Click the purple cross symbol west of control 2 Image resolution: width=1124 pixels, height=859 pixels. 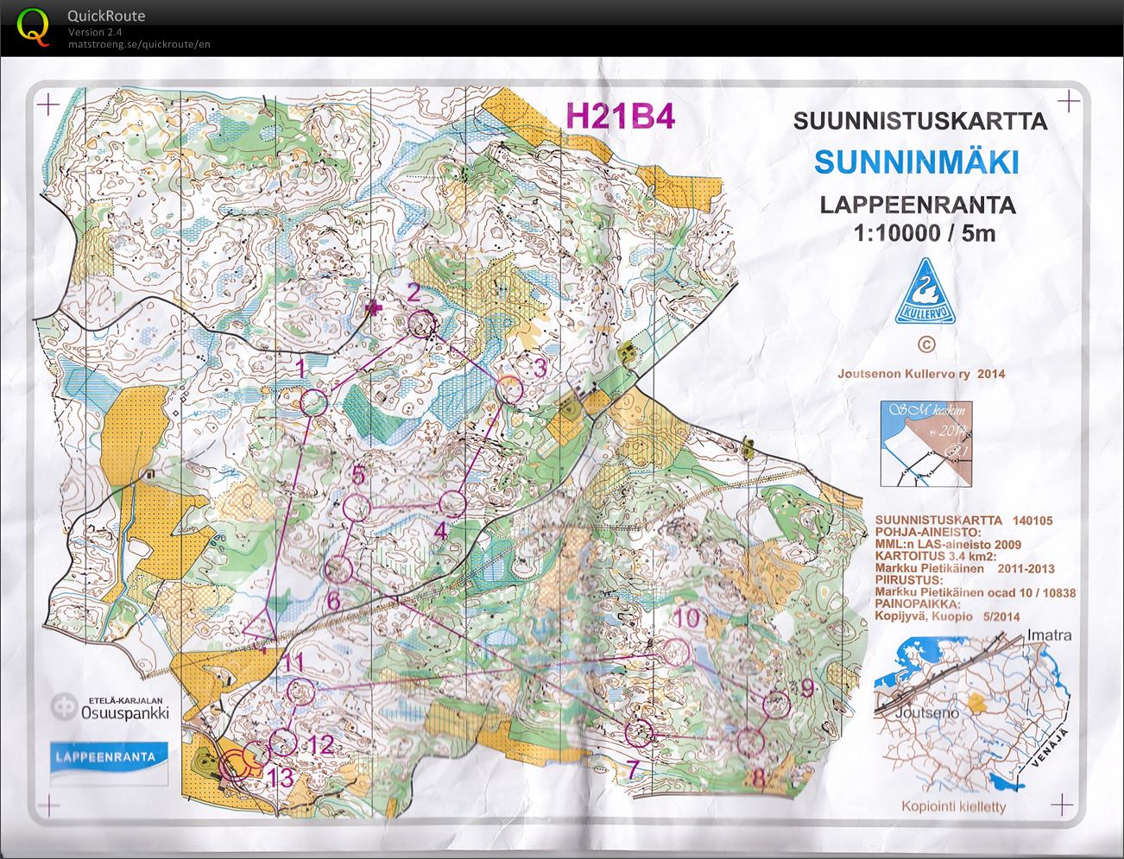[x=373, y=307]
